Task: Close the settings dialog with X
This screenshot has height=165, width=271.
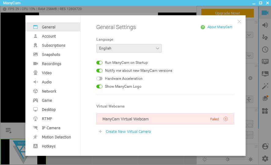Action: coord(239,22)
